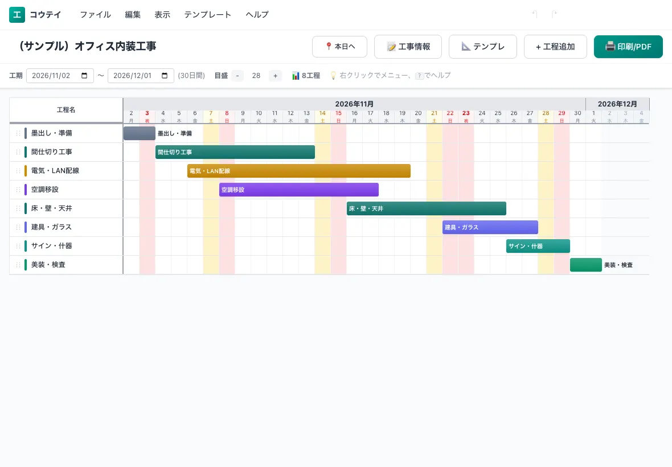Select the 床・壁・天井 Gantt bar
672x467 pixels.
coord(427,208)
